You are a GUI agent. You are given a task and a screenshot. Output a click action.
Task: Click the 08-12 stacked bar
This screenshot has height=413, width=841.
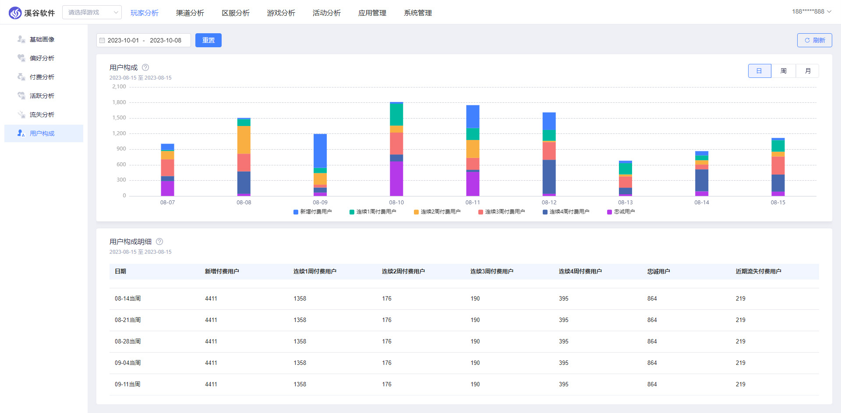pyautogui.click(x=549, y=154)
